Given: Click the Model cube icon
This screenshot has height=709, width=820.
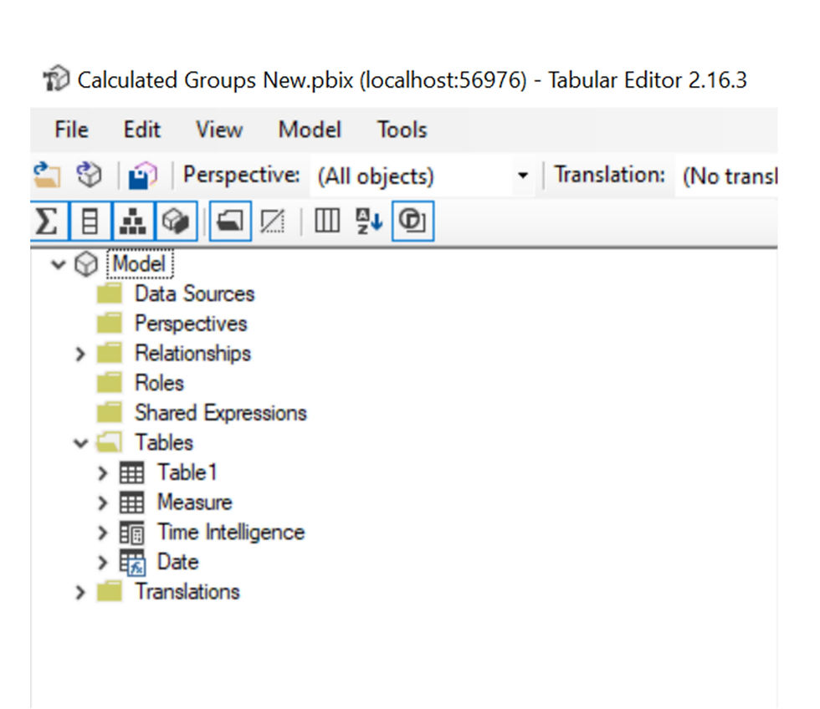Looking at the screenshot, I should [86, 264].
